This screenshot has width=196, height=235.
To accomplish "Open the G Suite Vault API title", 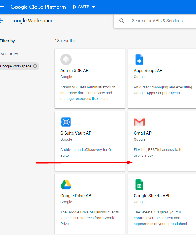I will pyautogui.click(x=76, y=133).
